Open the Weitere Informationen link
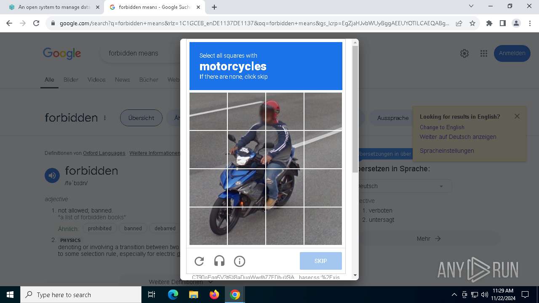This screenshot has width=539, height=303. tap(155, 153)
